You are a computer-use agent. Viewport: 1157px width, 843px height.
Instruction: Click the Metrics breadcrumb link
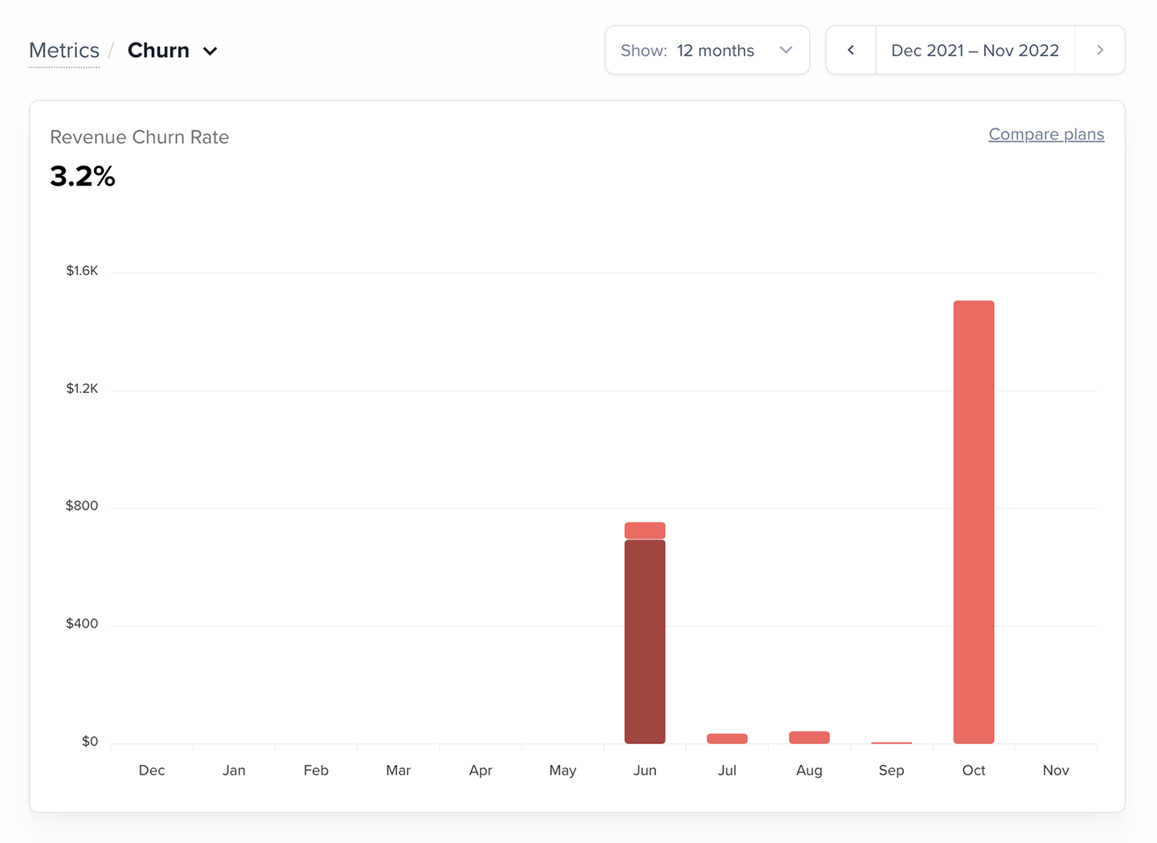tap(64, 51)
